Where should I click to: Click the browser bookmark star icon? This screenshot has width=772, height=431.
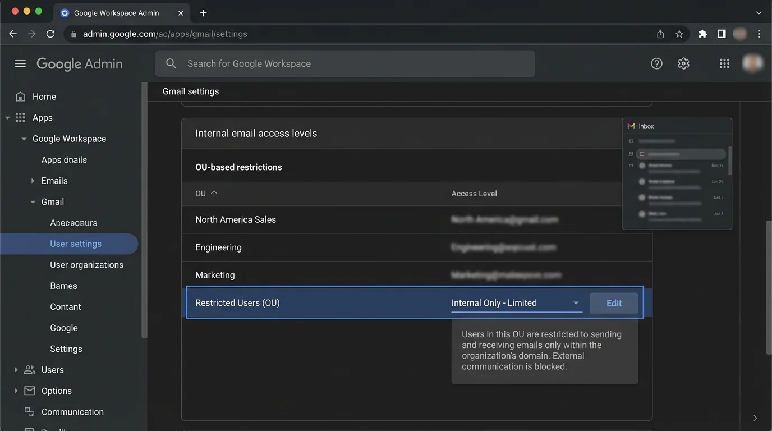pyautogui.click(x=679, y=34)
